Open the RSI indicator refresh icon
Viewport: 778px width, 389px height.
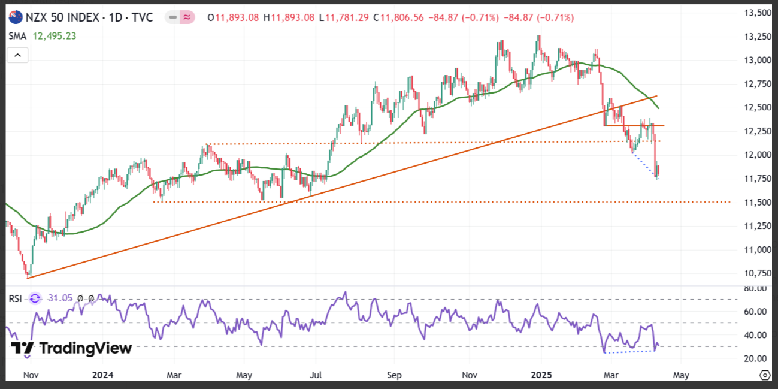(35, 298)
